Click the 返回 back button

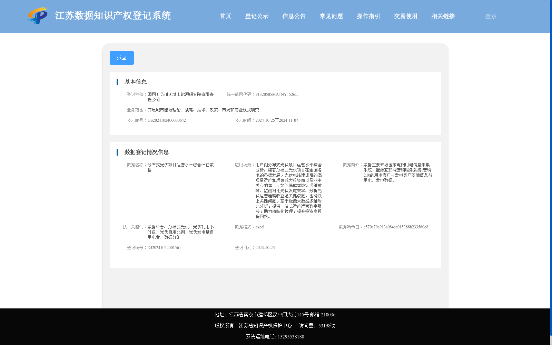coord(122,58)
